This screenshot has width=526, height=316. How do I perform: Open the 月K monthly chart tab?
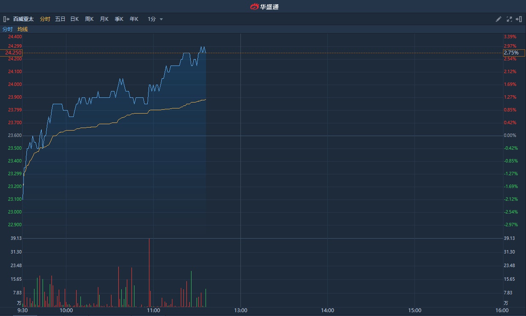pyautogui.click(x=104, y=19)
